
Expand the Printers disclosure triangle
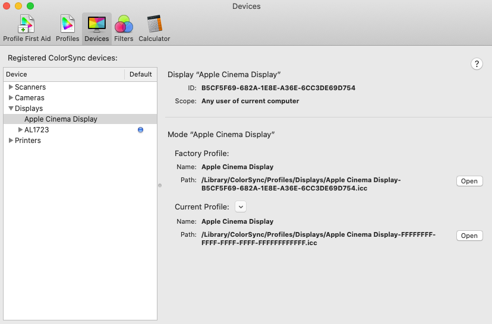[11, 140]
